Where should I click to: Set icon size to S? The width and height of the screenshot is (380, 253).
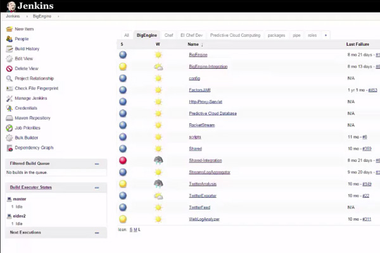point(131,230)
